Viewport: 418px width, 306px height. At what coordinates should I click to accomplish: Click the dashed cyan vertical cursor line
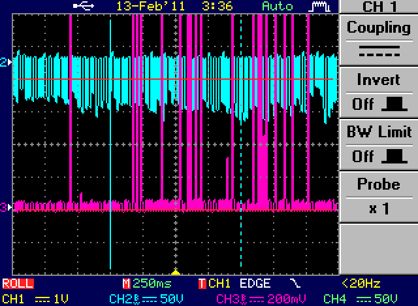pyautogui.click(x=241, y=144)
